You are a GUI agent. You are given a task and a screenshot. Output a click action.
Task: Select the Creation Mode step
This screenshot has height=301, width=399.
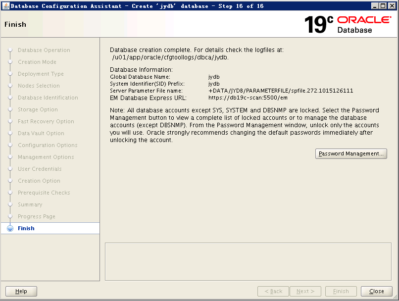click(x=37, y=62)
